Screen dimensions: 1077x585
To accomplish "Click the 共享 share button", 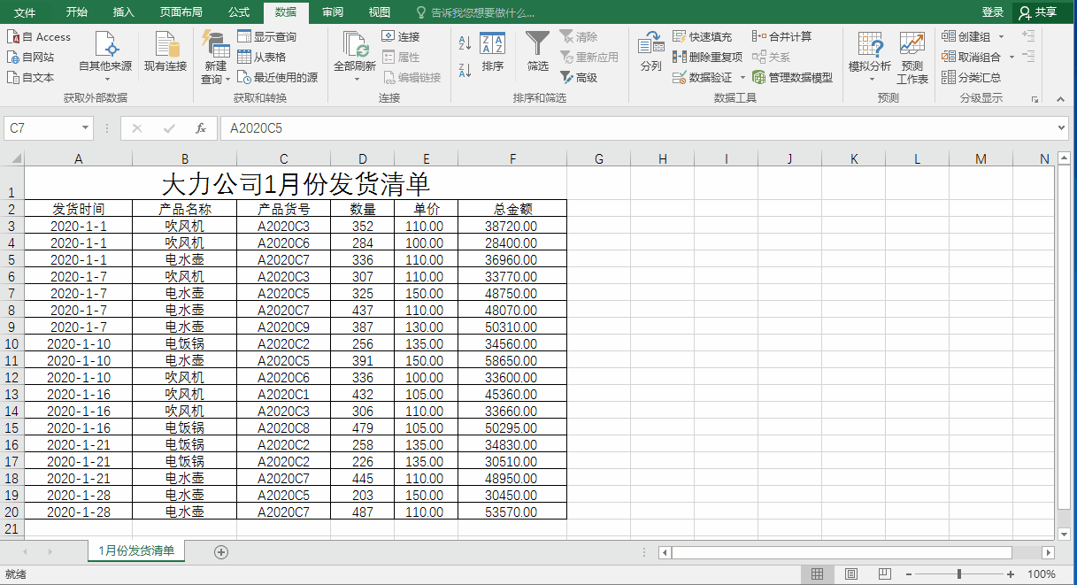I will (1038, 12).
